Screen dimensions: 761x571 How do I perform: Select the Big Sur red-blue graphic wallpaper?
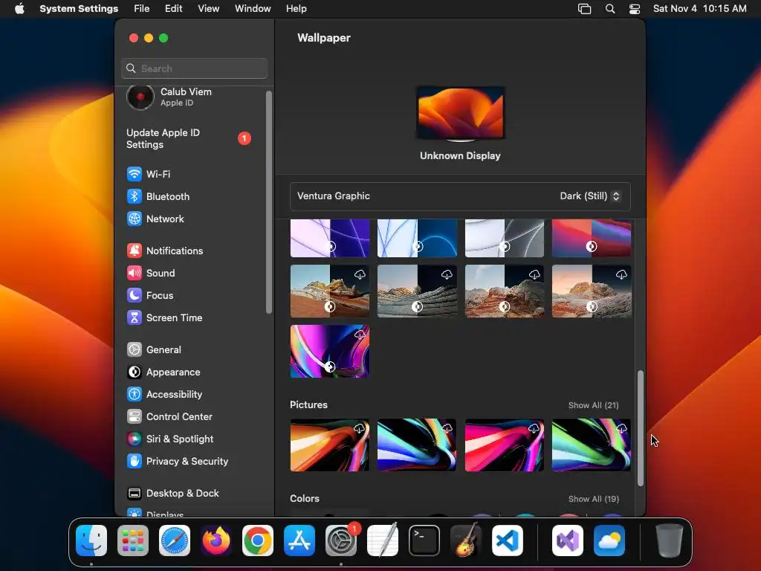(592, 238)
